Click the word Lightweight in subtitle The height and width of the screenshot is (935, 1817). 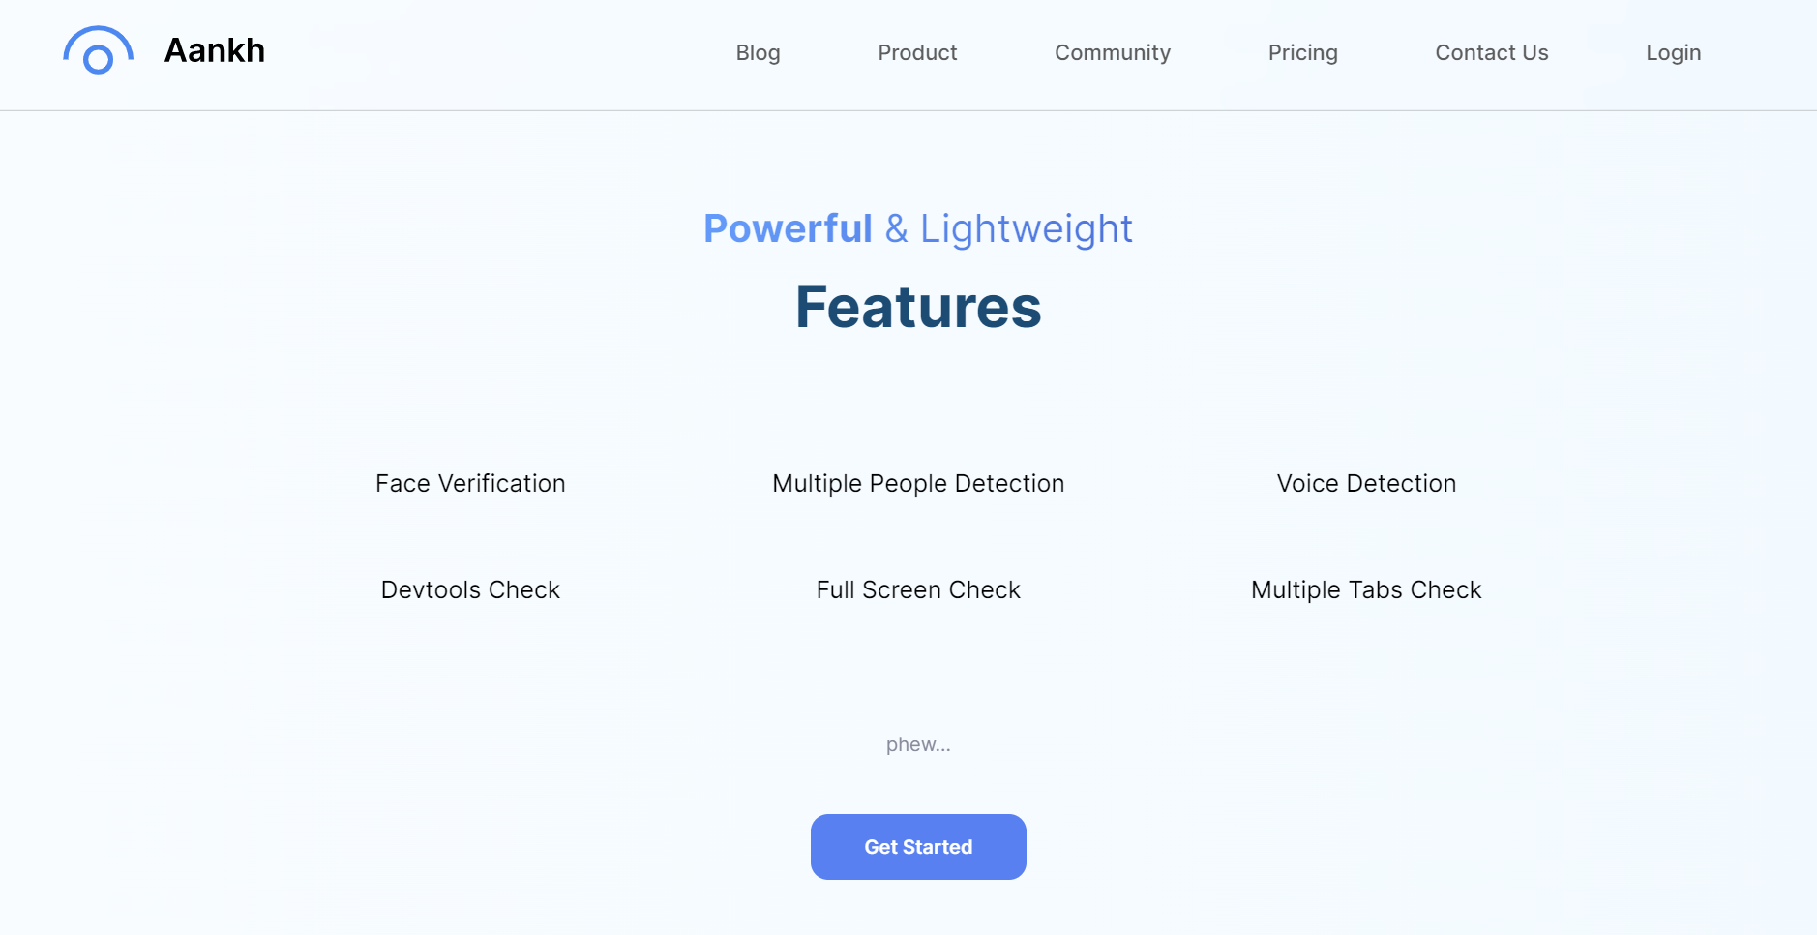click(1027, 229)
